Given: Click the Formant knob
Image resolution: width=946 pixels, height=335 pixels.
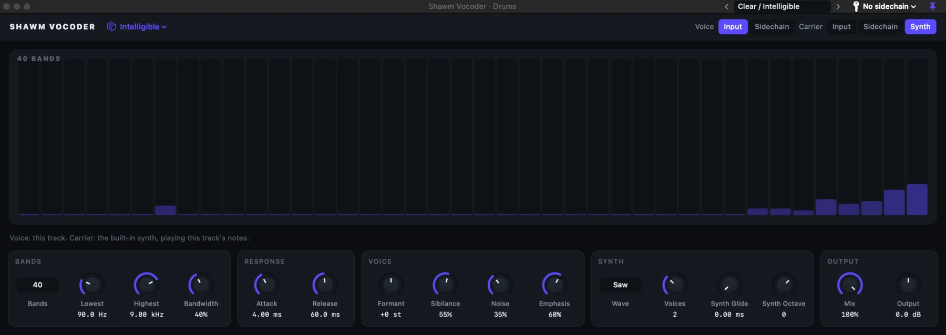Looking at the screenshot, I should pyautogui.click(x=391, y=285).
